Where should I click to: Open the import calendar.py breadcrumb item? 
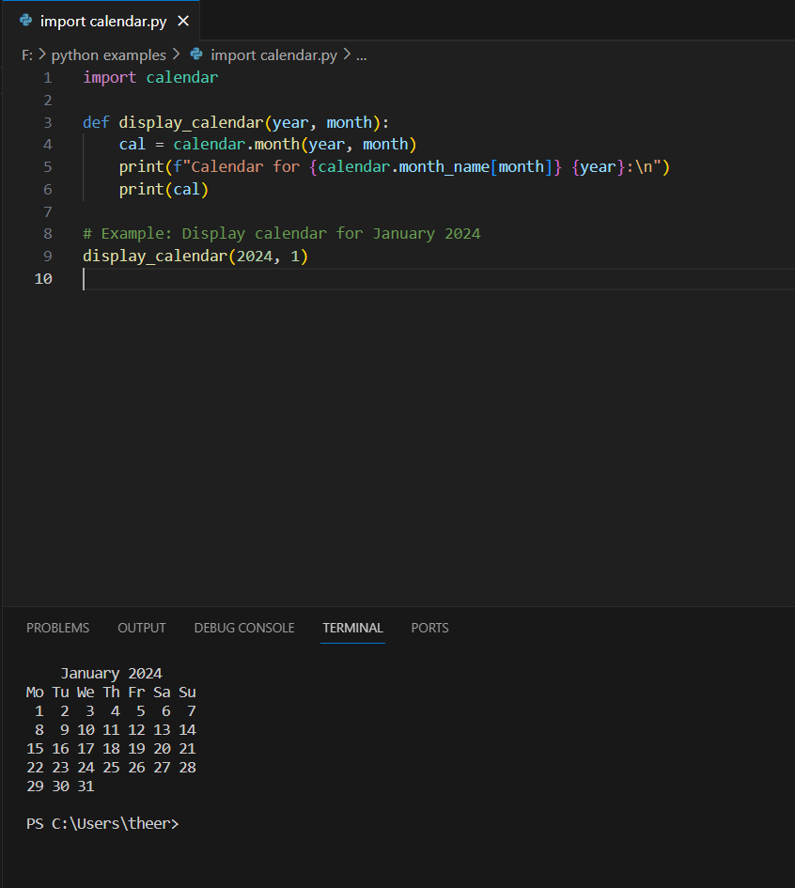(273, 55)
